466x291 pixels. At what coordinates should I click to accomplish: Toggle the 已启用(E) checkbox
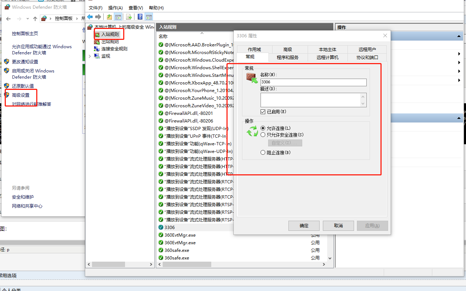(x=263, y=112)
